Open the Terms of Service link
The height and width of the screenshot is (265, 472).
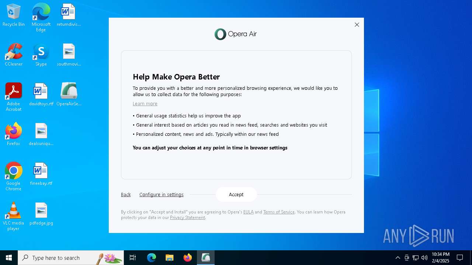(279, 212)
